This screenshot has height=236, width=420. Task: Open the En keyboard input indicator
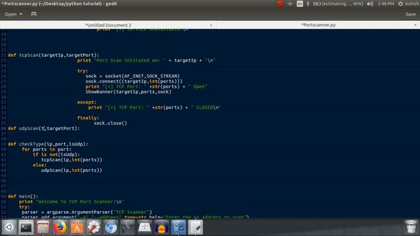tap(300, 4)
